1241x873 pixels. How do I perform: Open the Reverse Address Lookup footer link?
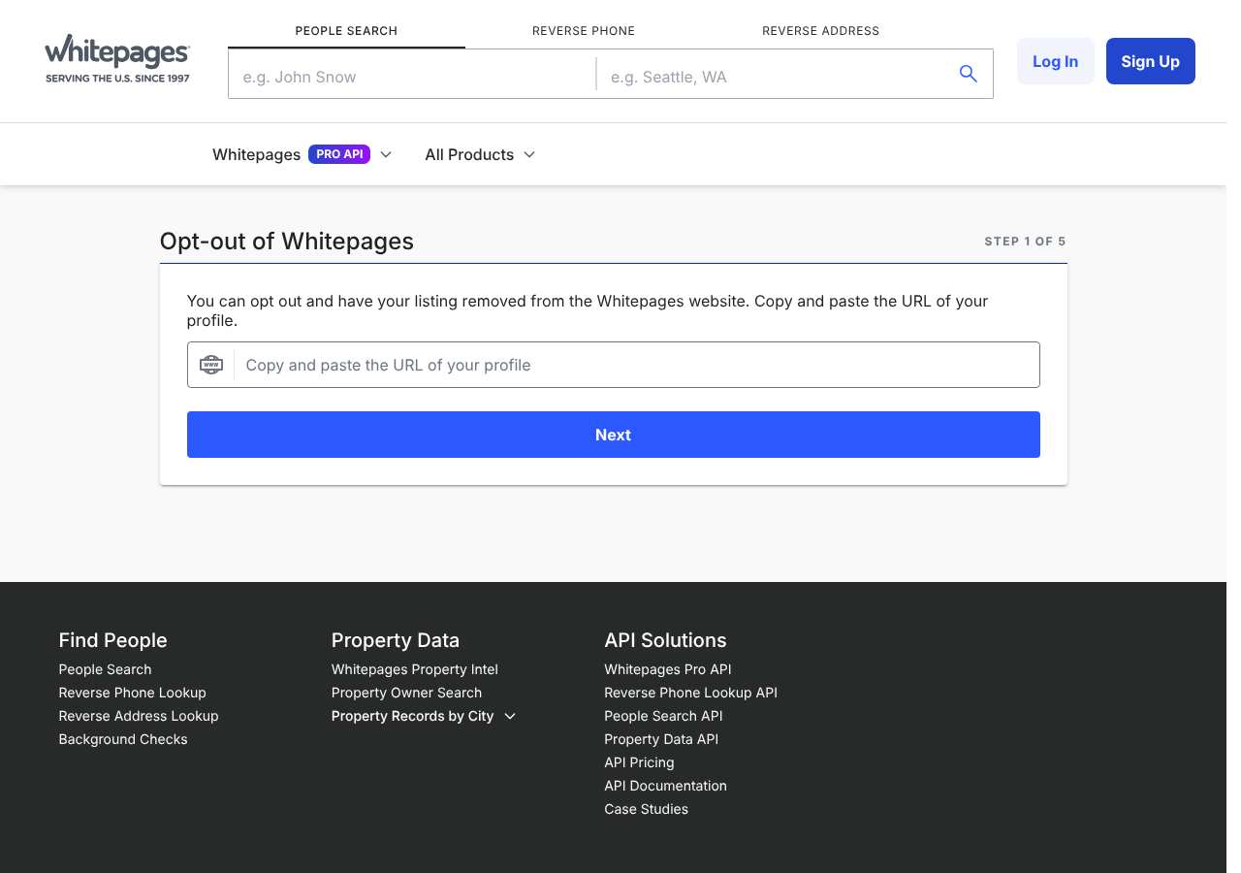tap(139, 716)
